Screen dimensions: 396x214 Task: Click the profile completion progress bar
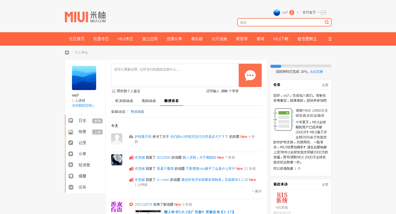pos(301,66)
